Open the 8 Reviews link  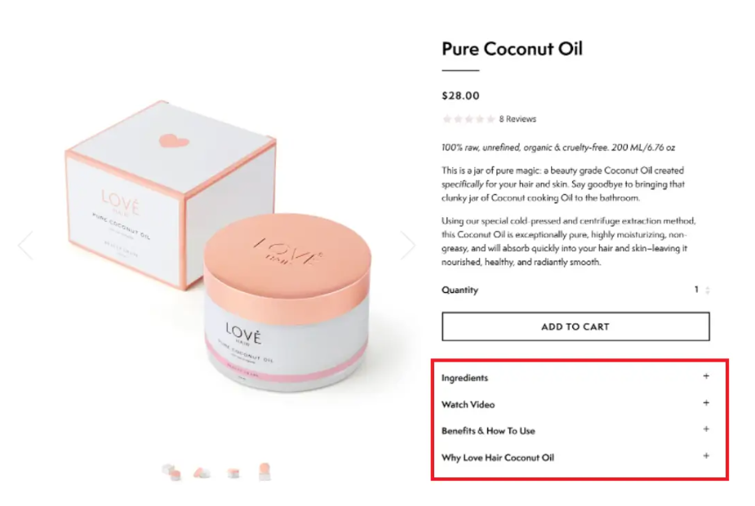coord(517,119)
